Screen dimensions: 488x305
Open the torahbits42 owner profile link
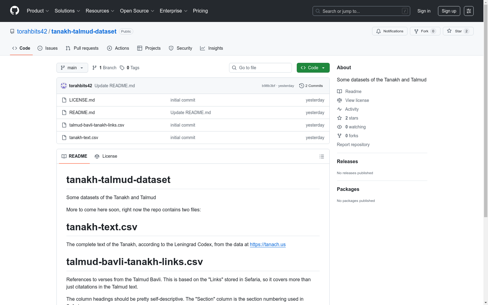pyautogui.click(x=32, y=31)
